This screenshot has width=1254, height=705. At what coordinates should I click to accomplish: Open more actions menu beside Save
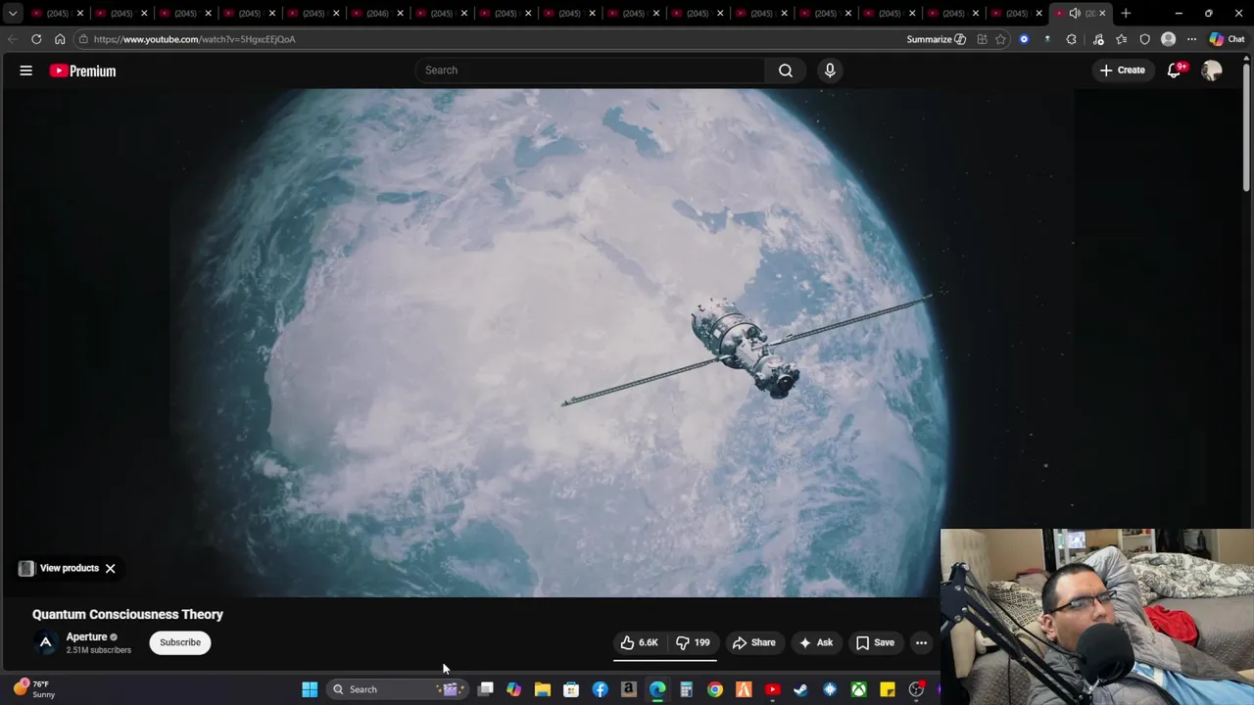[921, 642]
